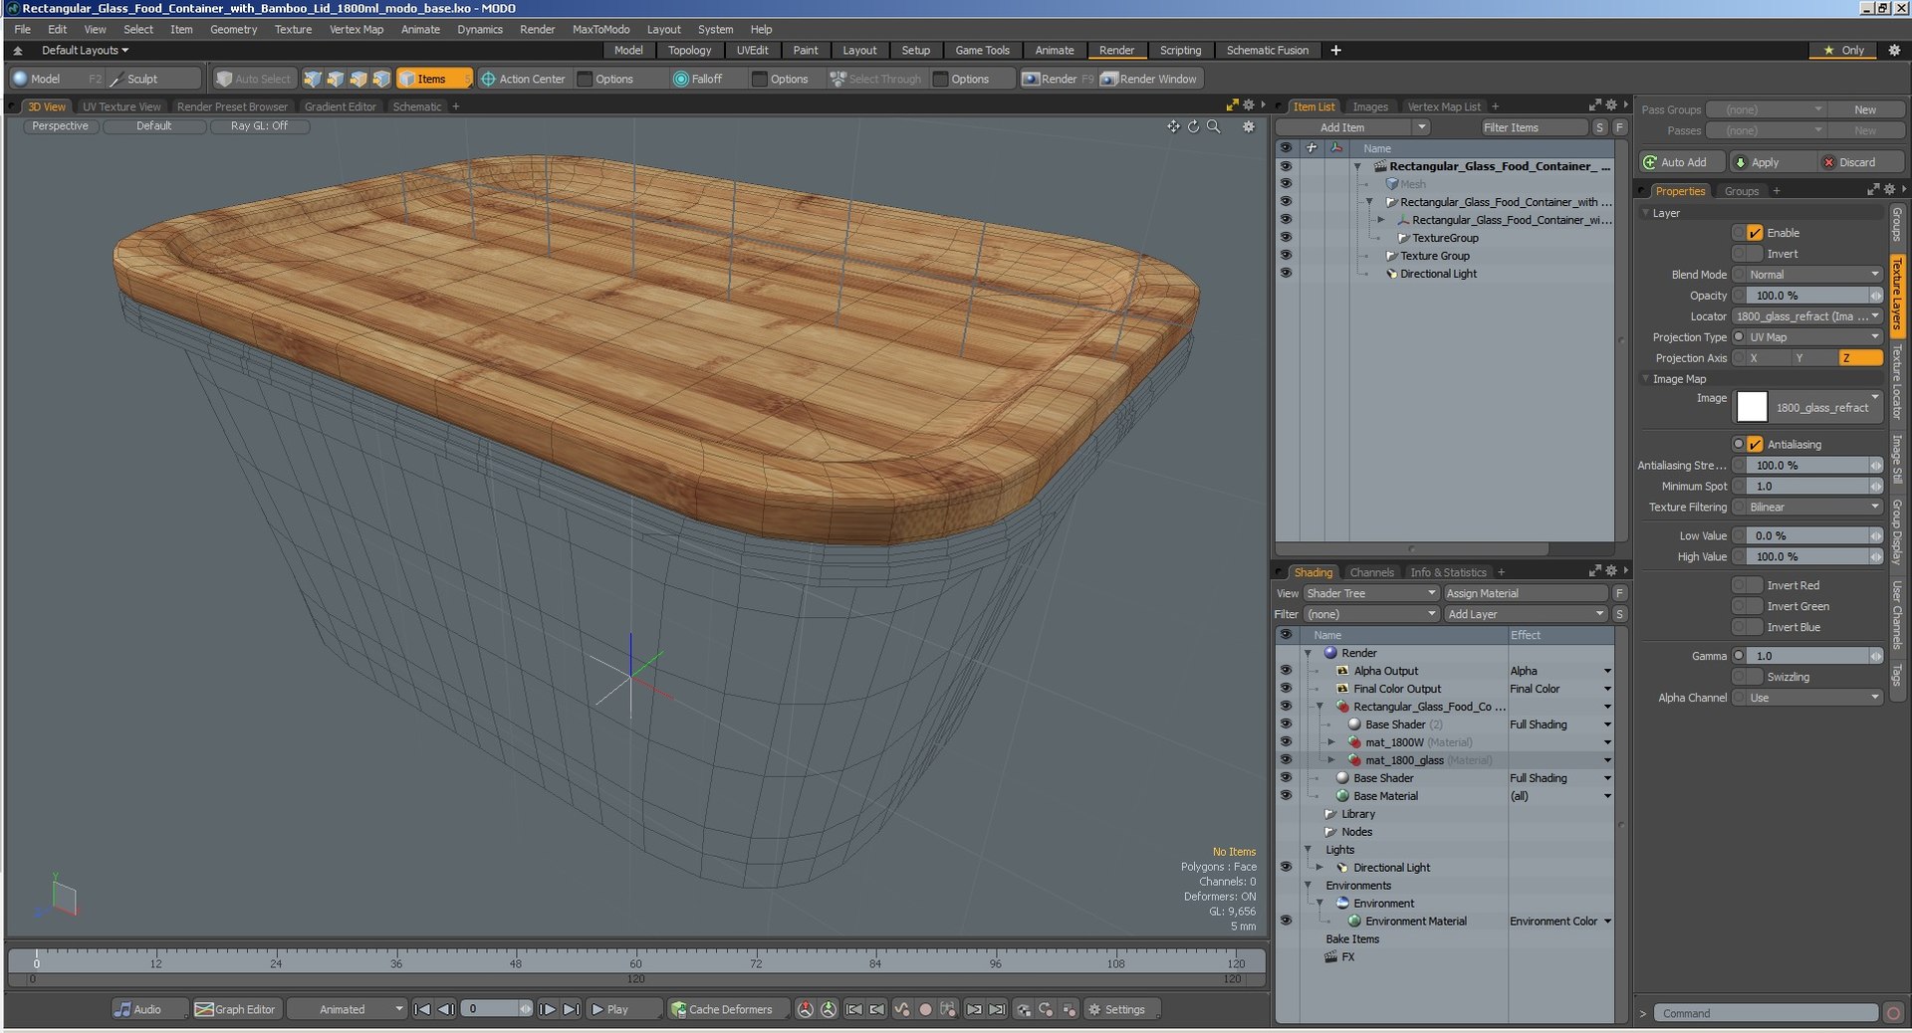This screenshot has width=1912, height=1033.
Task: Toggle the Enable layer checkbox
Action: pos(1755,233)
